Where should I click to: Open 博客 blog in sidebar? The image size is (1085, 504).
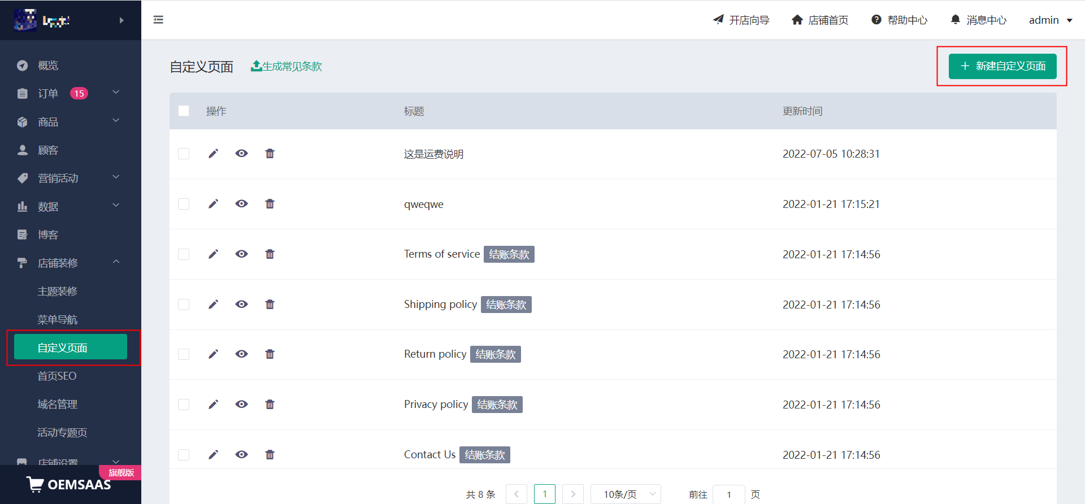(71, 234)
